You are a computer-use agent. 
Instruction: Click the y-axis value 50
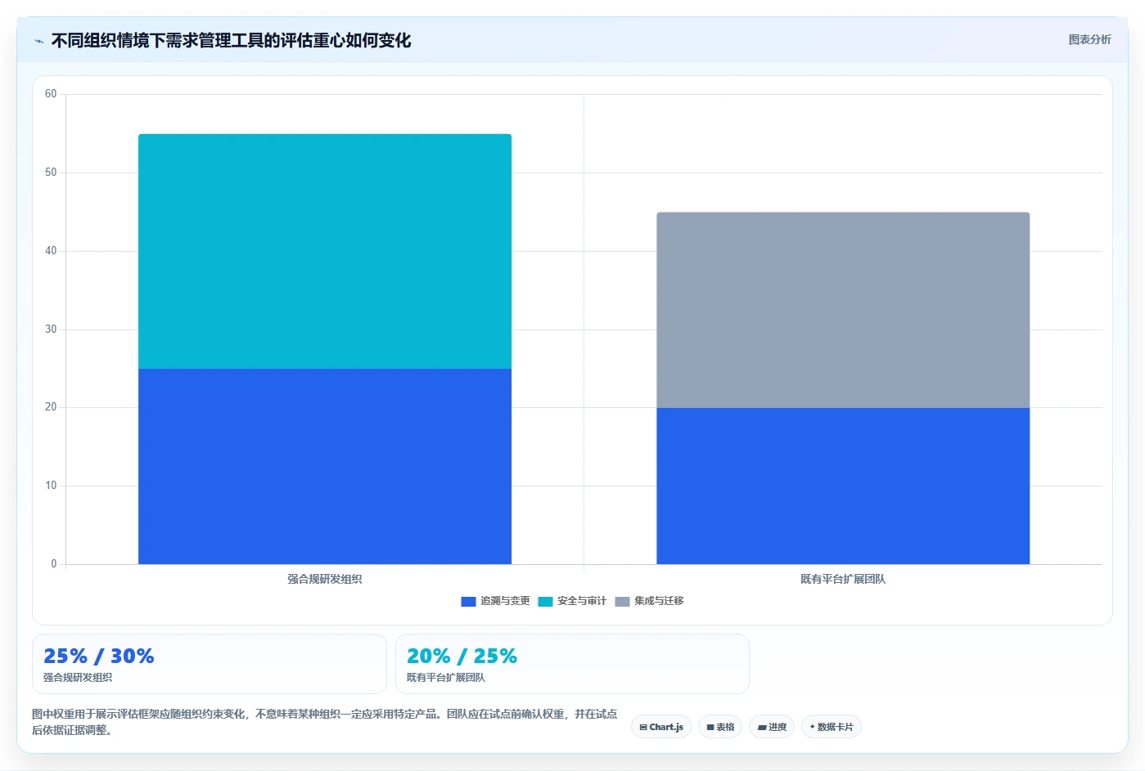(51, 173)
